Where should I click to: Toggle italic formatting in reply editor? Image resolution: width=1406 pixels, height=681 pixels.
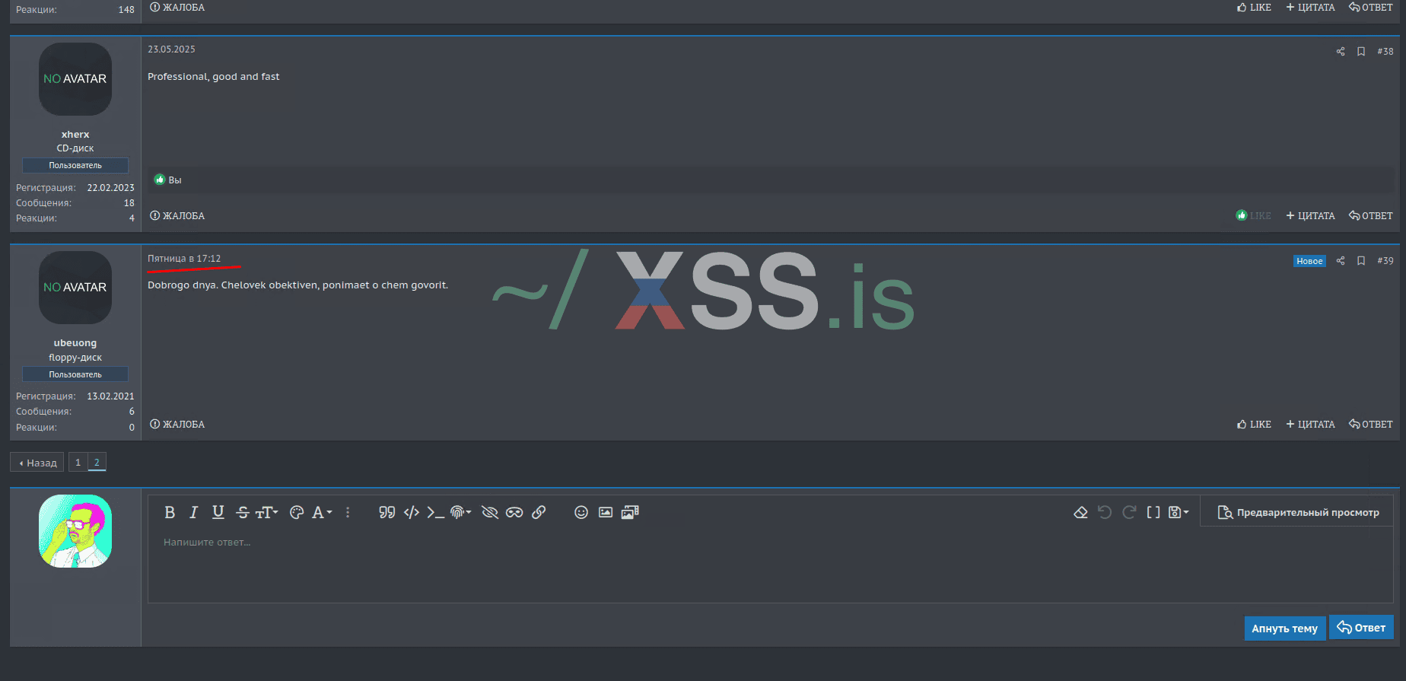click(193, 513)
